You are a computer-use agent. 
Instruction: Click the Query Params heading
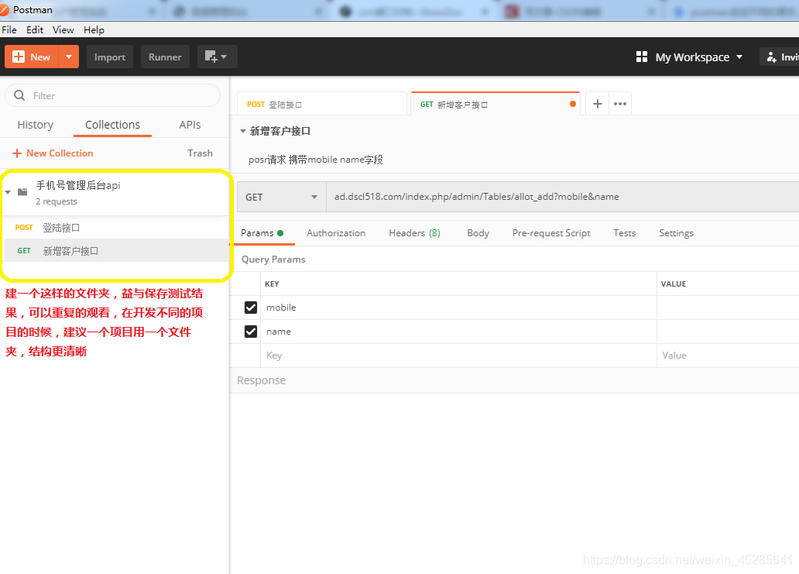click(273, 259)
